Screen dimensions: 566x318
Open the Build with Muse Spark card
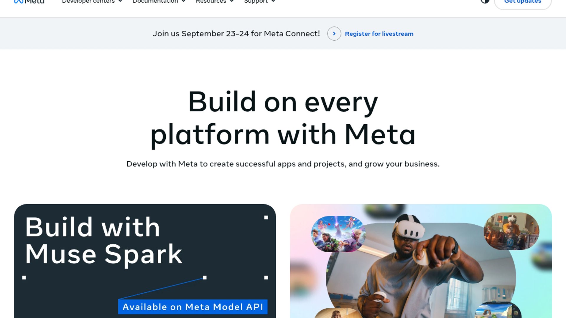(x=145, y=261)
